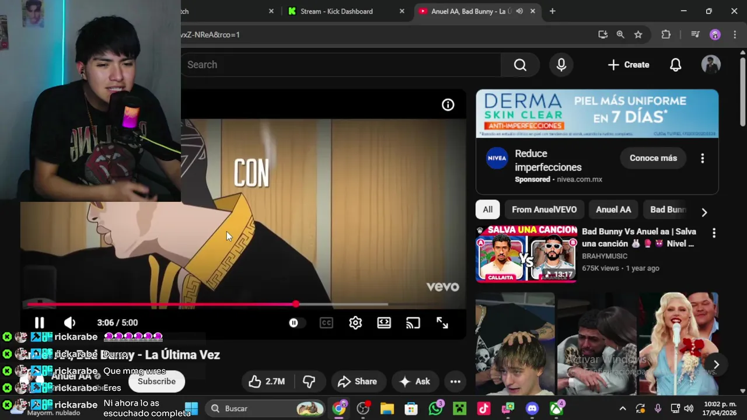Open options for Bad Bunny Vs Anuel video

tap(714, 233)
